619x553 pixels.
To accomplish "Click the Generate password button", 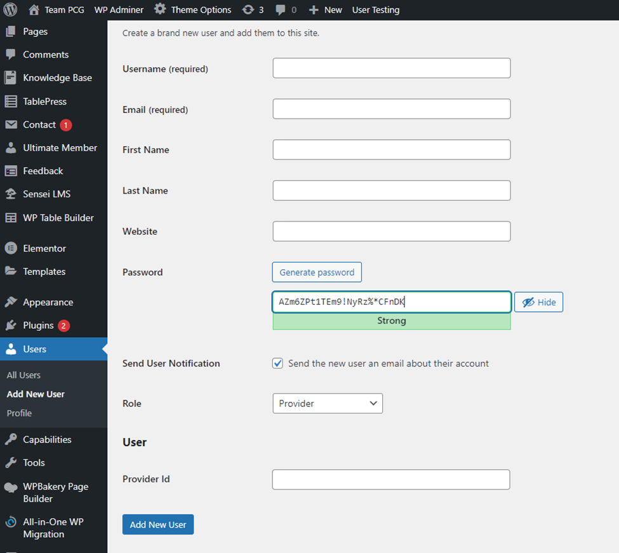I will (317, 272).
